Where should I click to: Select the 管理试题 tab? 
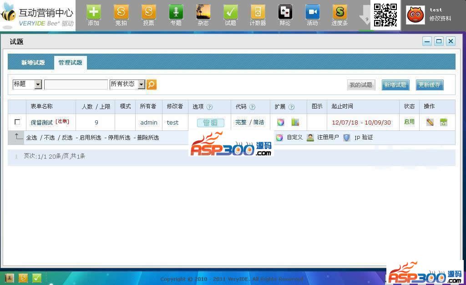70,63
